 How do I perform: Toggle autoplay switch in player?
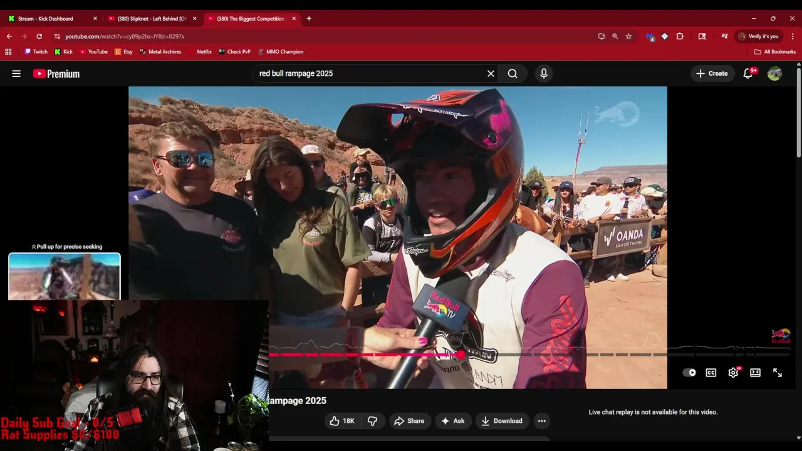[689, 373]
